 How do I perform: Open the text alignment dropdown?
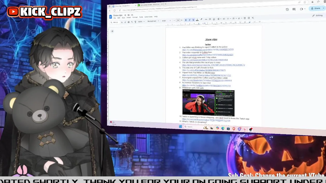coord(220,19)
